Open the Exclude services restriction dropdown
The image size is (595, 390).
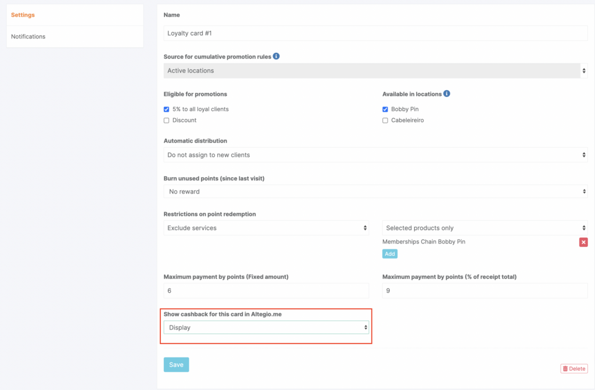(x=266, y=228)
